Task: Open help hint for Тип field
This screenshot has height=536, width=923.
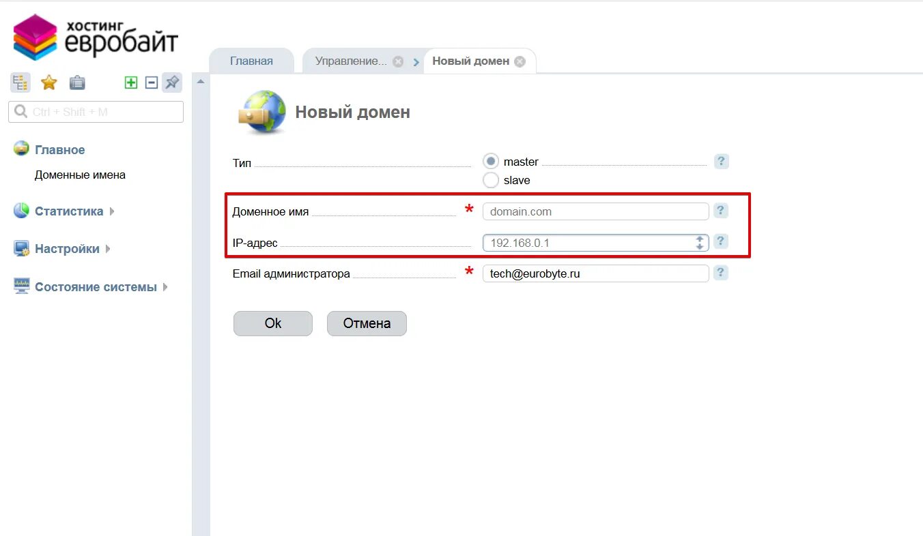Action: click(x=722, y=162)
